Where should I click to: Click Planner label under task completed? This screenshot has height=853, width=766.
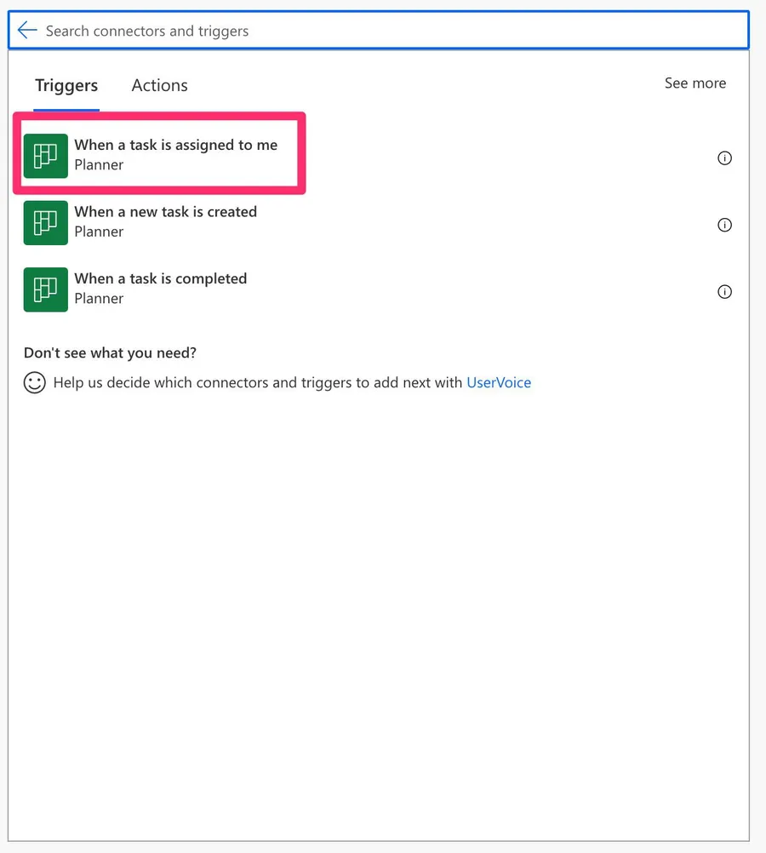(x=99, y=299)
